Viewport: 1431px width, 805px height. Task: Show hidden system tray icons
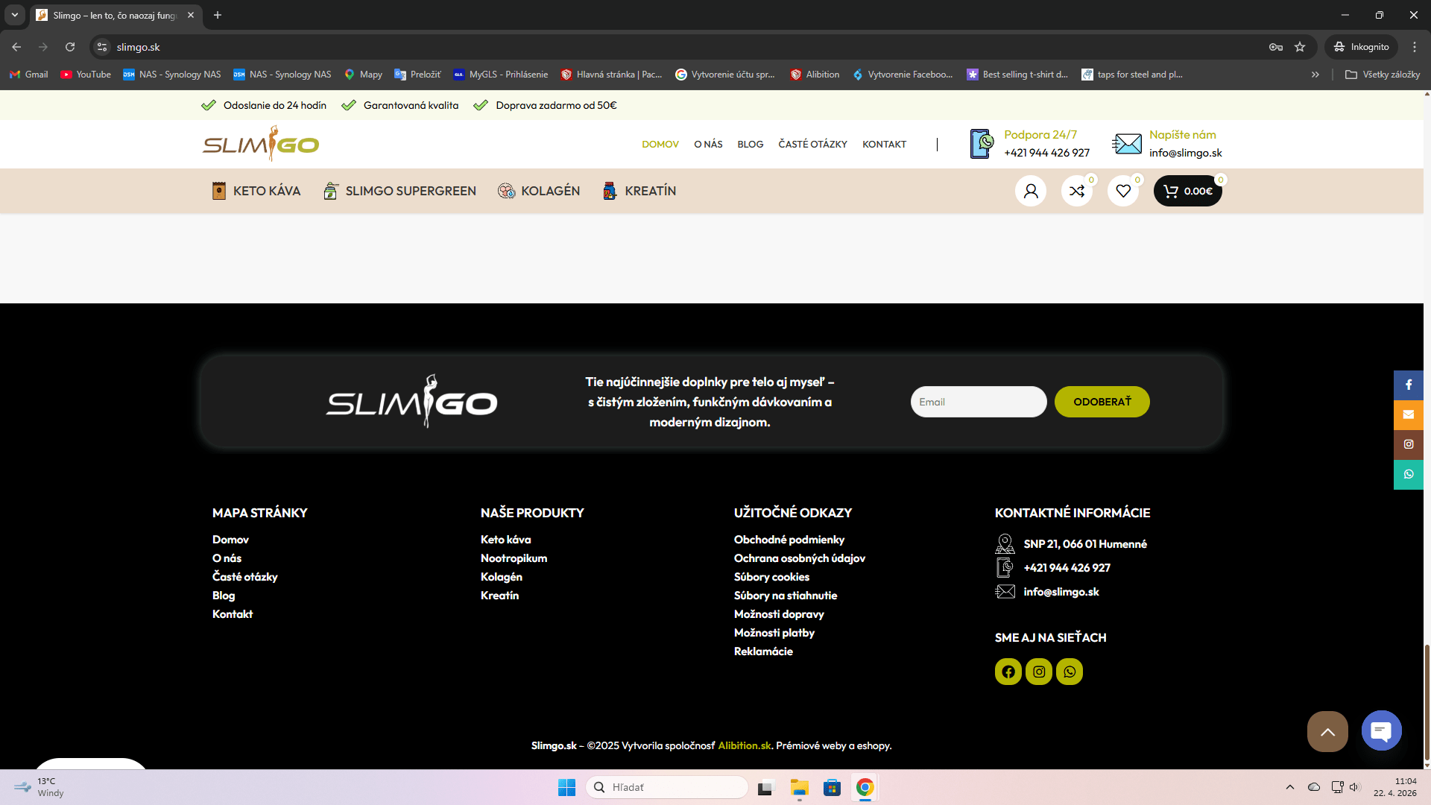[x=1289, y=787]
